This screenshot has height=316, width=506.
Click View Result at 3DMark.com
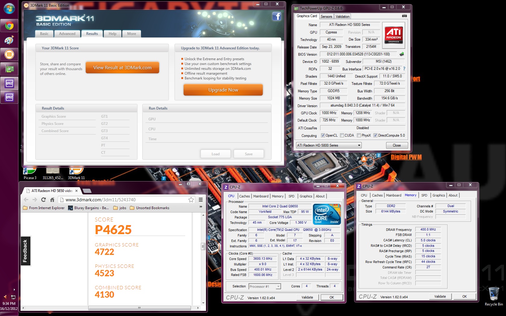pos(122,68)
